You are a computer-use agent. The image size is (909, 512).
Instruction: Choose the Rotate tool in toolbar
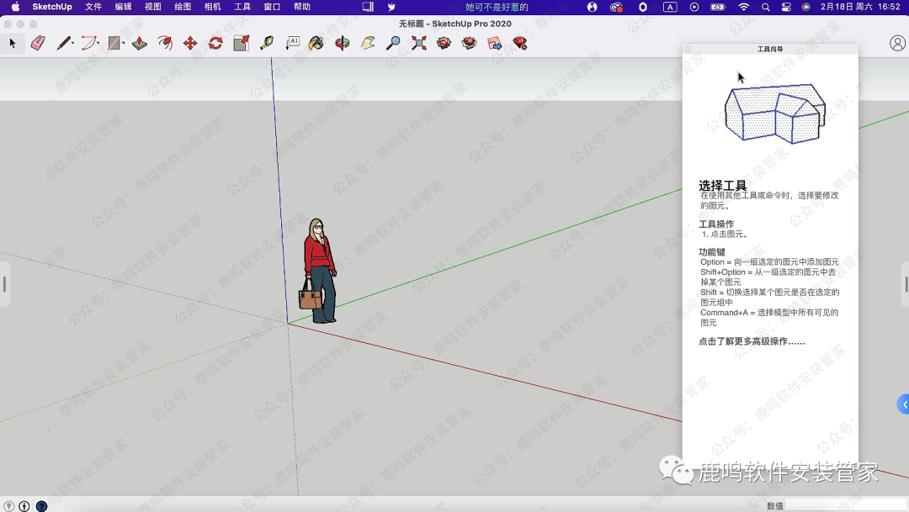click(x=215, y=43)
